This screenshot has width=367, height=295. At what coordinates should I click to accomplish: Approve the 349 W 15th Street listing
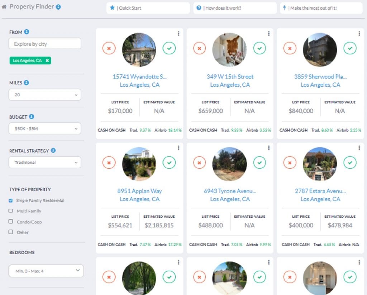259,48
